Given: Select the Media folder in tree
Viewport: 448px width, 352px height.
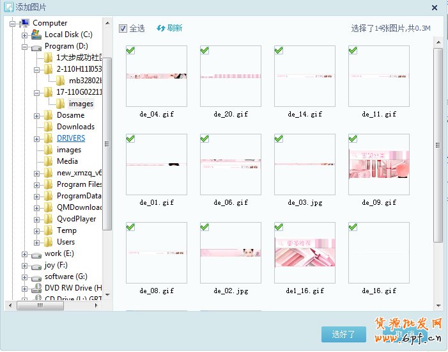Looking at the screenshot, I should coord(67,161).
